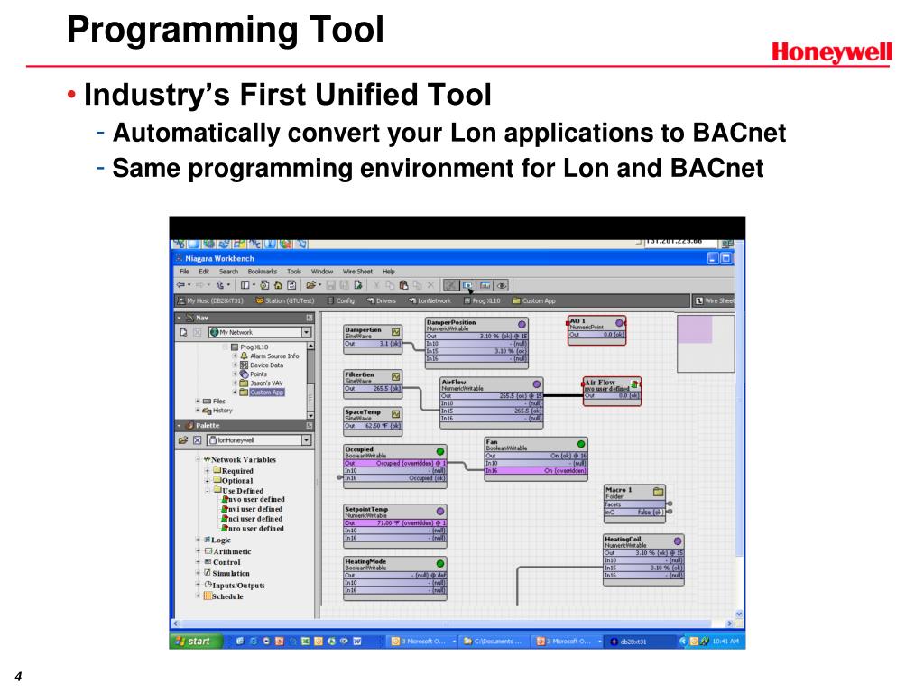
Task: Open the Edit menu
Action: [x=204, y=272]
